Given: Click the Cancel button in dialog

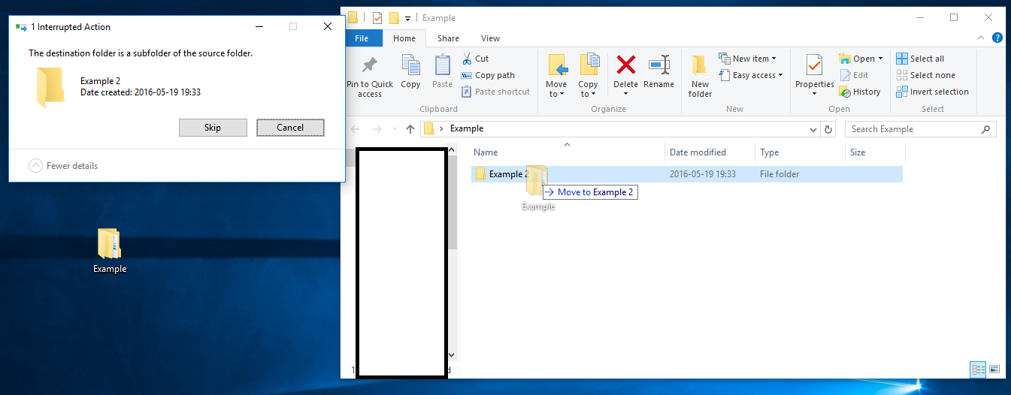Looking at the screenshot, I should pos(290,128).
